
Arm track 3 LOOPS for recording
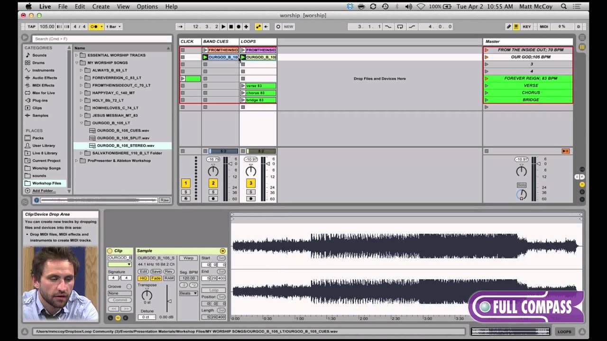coord(251,198)
